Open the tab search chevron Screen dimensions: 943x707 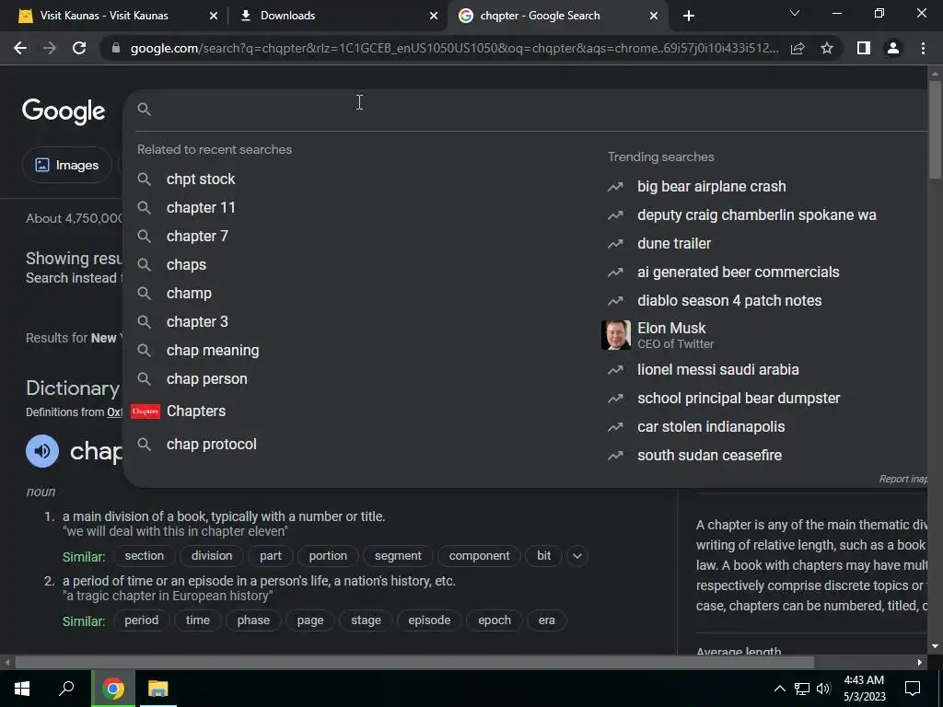795,13
